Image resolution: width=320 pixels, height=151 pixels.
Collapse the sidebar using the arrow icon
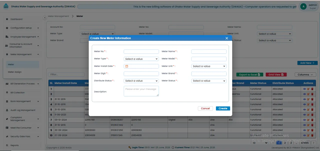coord(45,18)
